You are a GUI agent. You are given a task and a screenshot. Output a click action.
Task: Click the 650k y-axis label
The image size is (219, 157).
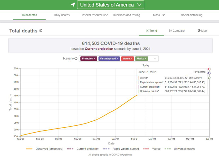pyautogui.click(x=16, y=68)
